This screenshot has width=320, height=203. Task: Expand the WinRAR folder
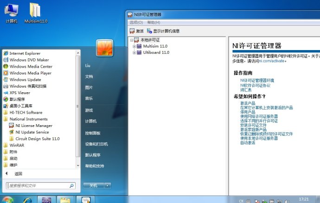[14, 145]
